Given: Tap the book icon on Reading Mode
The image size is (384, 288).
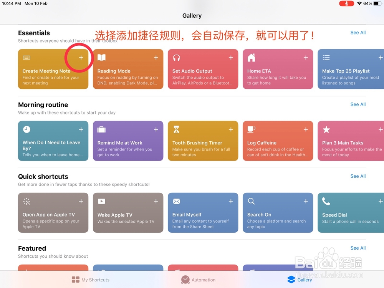Looking at the screenshot, I should point(101,58).
